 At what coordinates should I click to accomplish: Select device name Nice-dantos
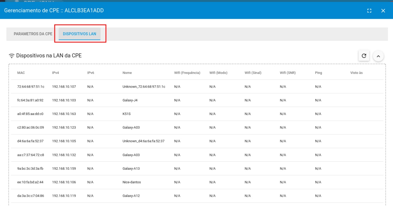pos(132,182)
